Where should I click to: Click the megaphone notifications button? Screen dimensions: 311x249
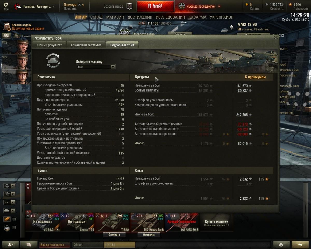click(300, 245)
